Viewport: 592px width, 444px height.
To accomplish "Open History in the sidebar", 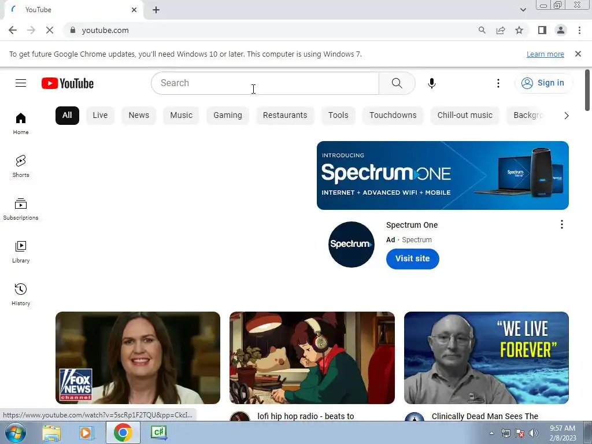I will [21, 294].
